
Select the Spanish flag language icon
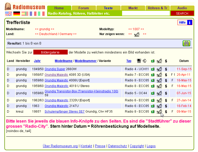25,14
